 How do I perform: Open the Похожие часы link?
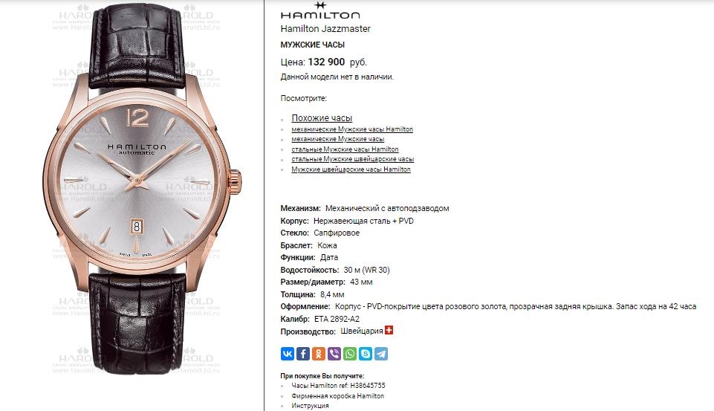[322, 118]
